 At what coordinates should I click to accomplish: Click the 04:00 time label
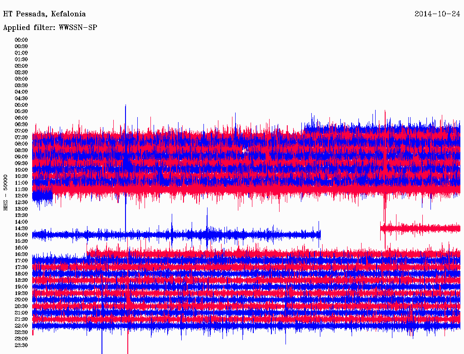pyautogui.click(x=21, y=92)
